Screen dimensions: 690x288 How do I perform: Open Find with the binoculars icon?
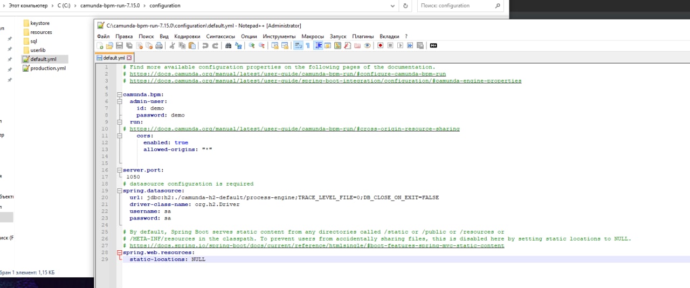click(228, 46)
